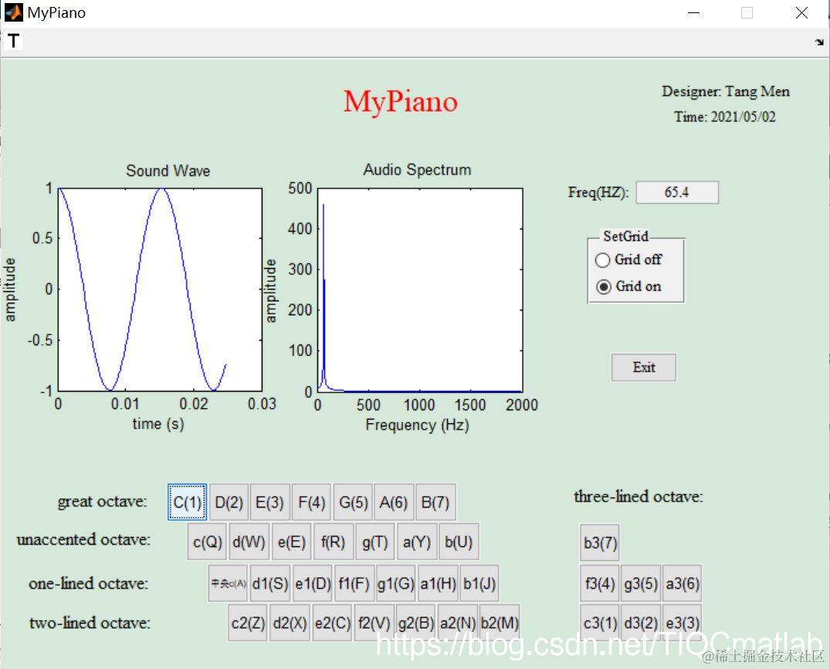830x669 pixels.
Task: Play one-lined octave key d1(S)
Action: (270, 583)
